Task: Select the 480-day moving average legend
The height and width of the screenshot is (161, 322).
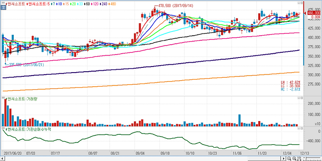Action: (112, 4)
